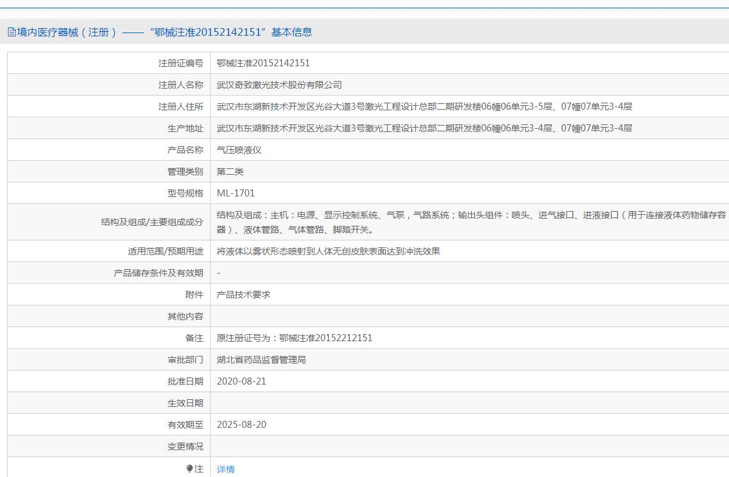Viewport: 729px width, 477px height.
Task: Select model value ML-1701
Action: (x=236, y=193)
